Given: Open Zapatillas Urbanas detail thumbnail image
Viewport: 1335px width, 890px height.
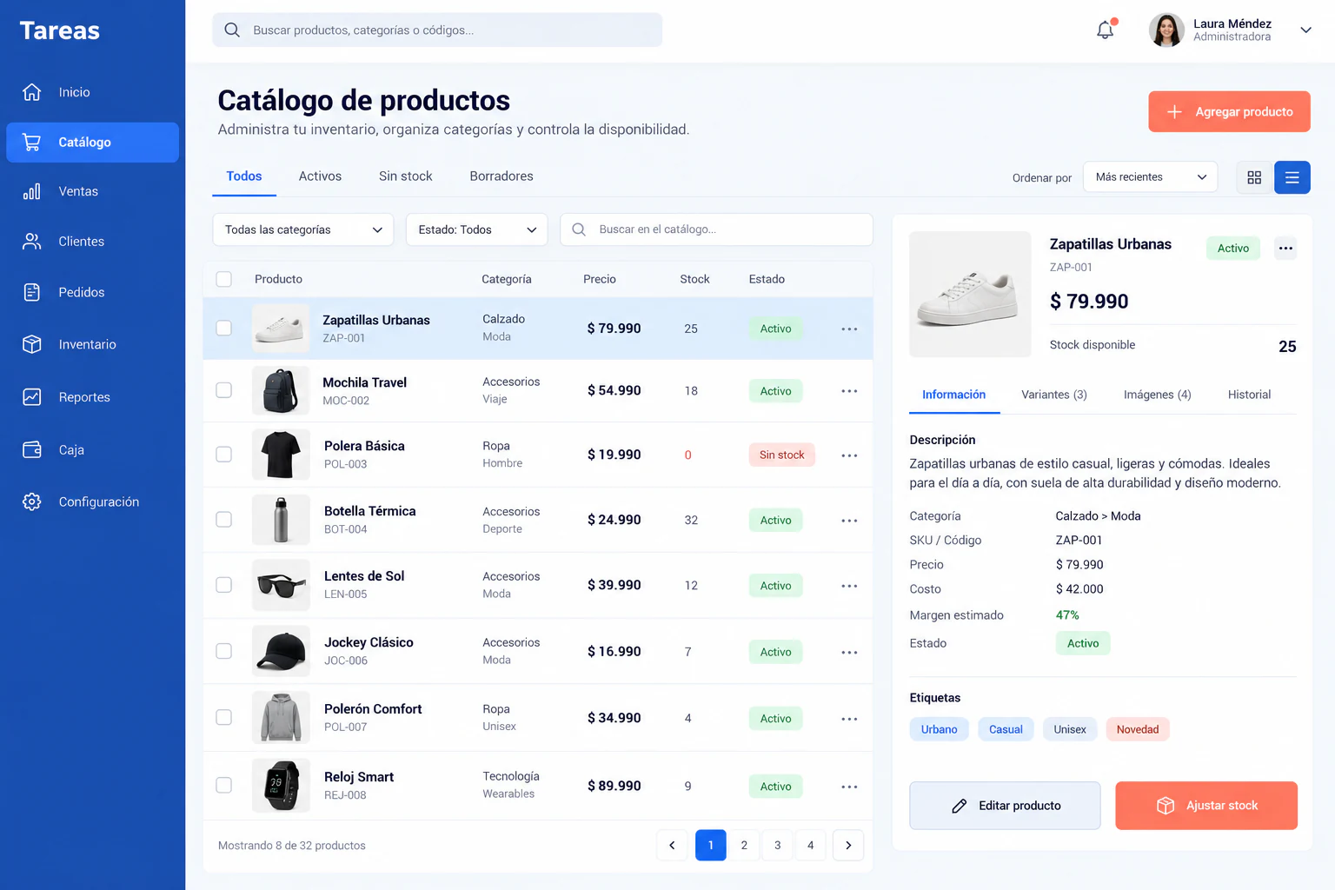Looking at the screenshot, I should (970, 294).
